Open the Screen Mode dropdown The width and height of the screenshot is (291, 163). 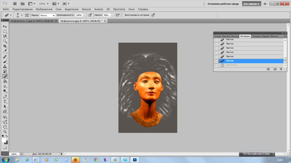(x=66, y=4)
